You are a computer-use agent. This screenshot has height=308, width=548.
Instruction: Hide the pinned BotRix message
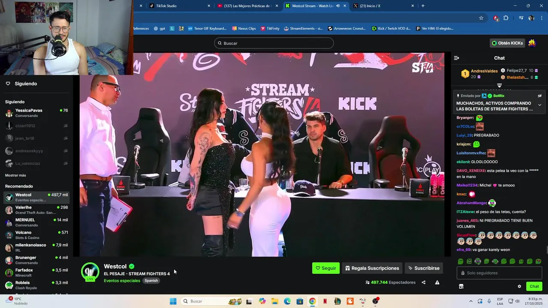pyautogui.click(x=539, y=96)
